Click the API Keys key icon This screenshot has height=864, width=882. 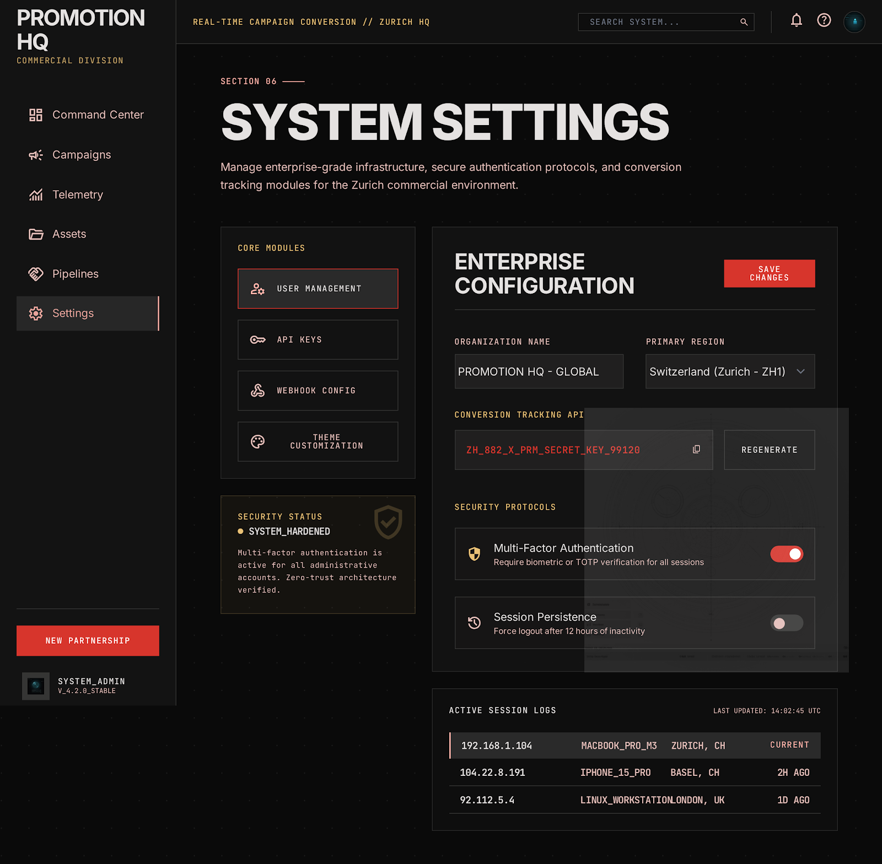pyautogui.click(x=257, y=340)
